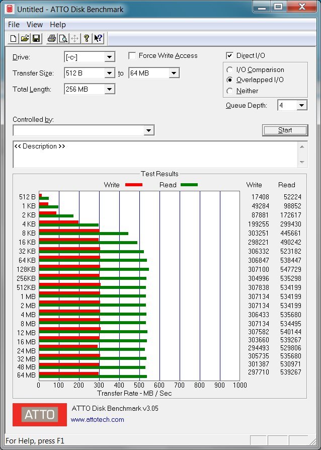
Task: Select the I/O Comparison radio button
Action: tap(230, 70)
